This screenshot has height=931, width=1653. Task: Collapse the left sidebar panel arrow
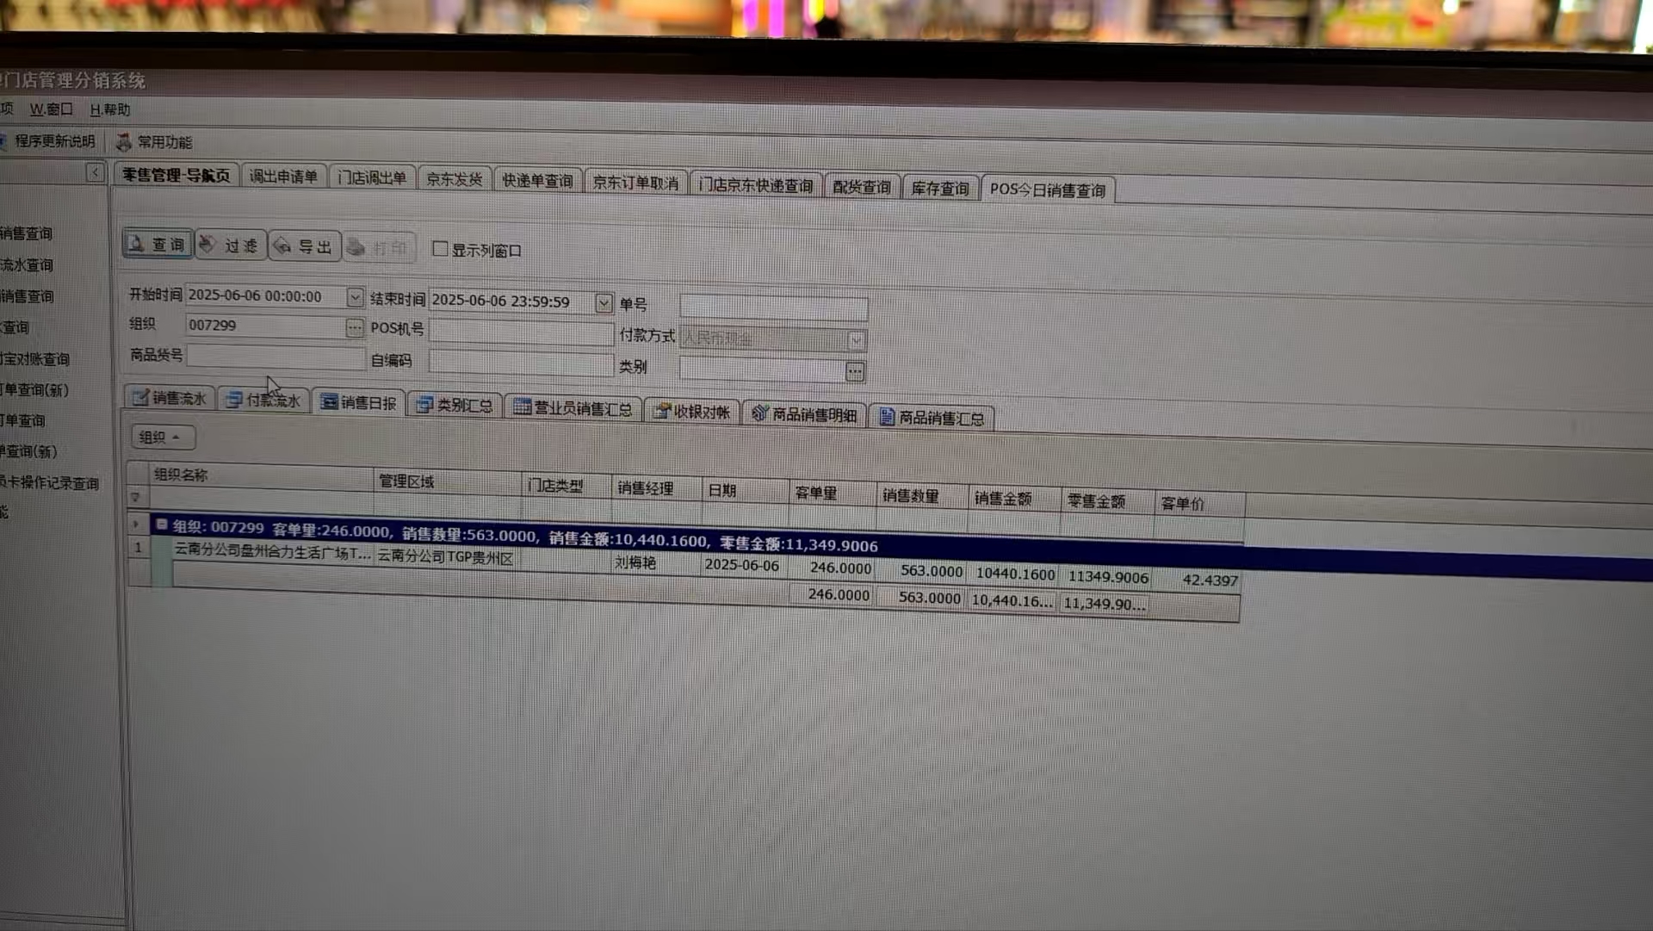(95, 172)
